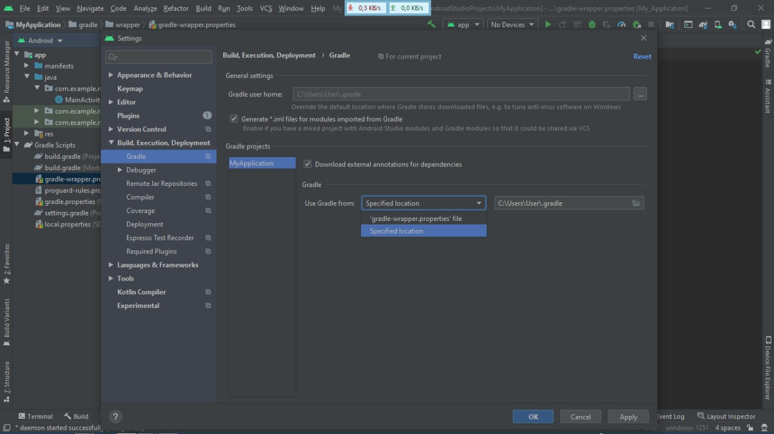Open the Navigate menu
This screenshot has width=774, height=434.
tap(90, 8)
